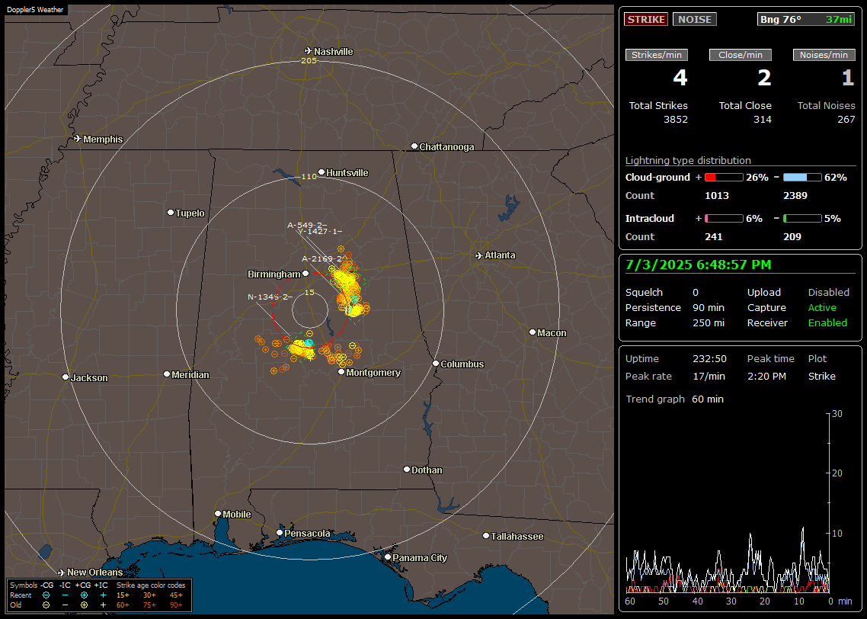This screenshot has width=867, height=619.
Task: Click the 205 range ring label
Action: (309, 60)
